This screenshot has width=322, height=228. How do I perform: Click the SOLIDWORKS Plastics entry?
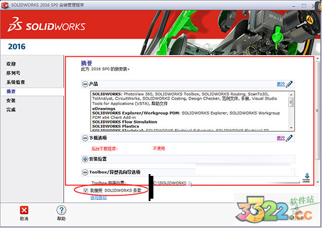pyautogui.click(x=115, y=126)
